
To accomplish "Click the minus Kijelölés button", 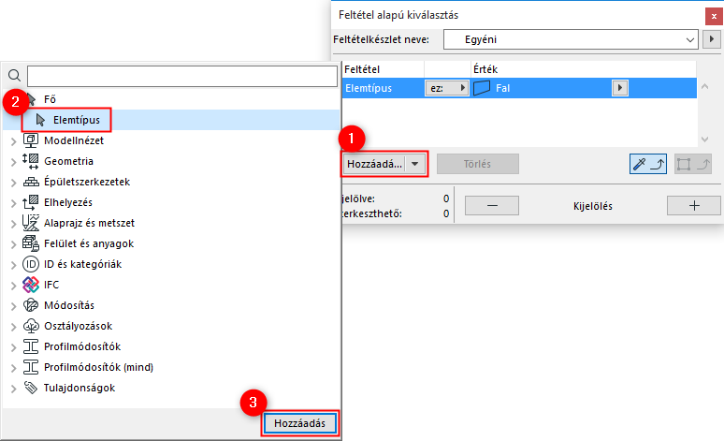I will tap(492, 206).
